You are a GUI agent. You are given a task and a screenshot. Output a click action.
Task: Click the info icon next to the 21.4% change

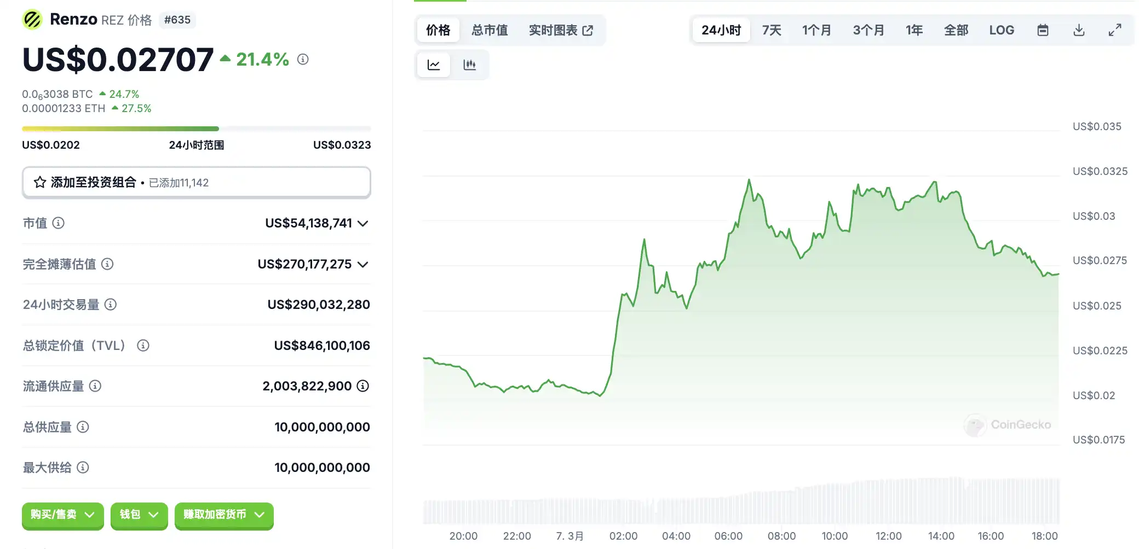[x=303, y=59]
